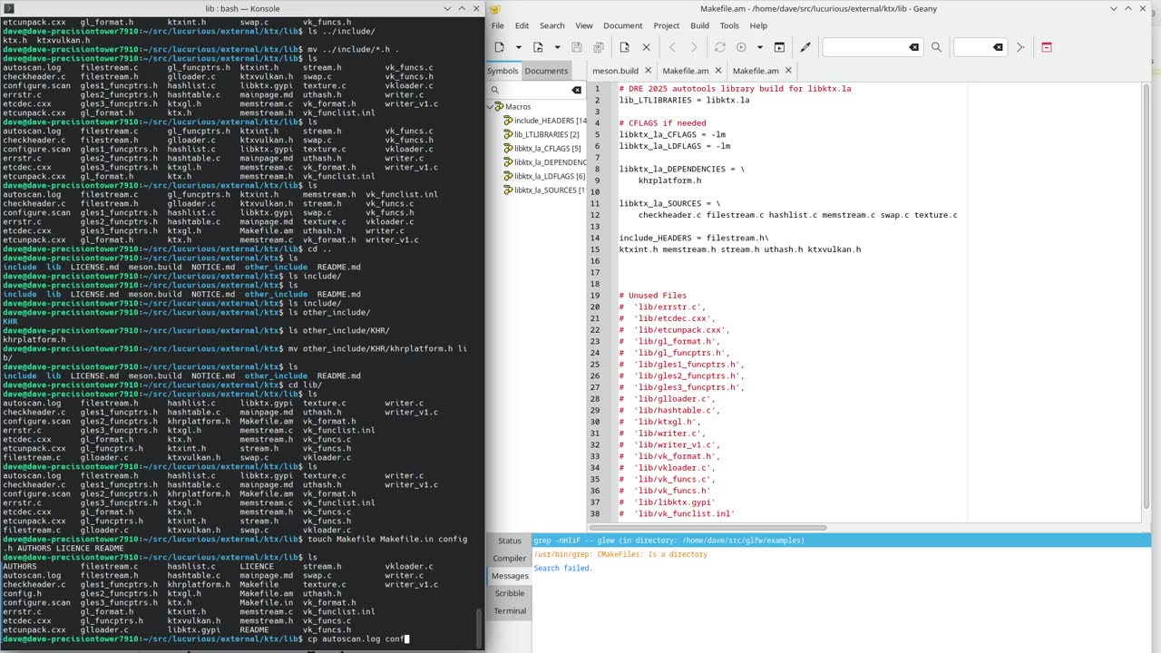Switch to the Documents sidebar tab

point(545,71)
